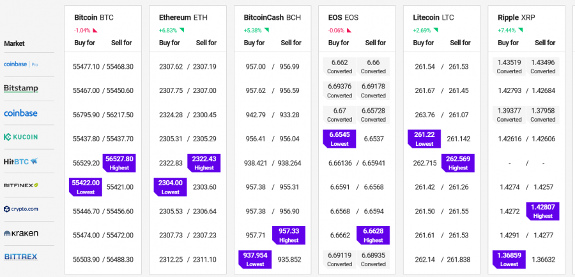Open the EOS EOS column heading
Viewport: 575px width, 277px height.
tap(343, 18)
